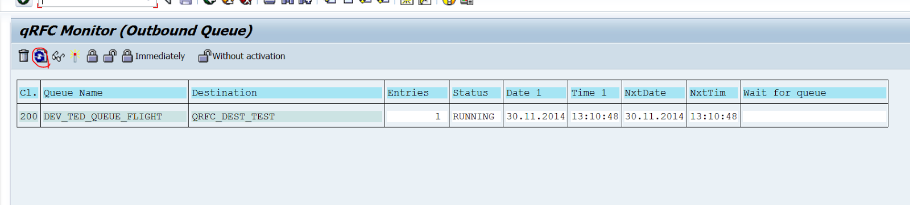Click the RUNNING status cell
This screenshot has width=910, height=205.
(x=476, y=116)
